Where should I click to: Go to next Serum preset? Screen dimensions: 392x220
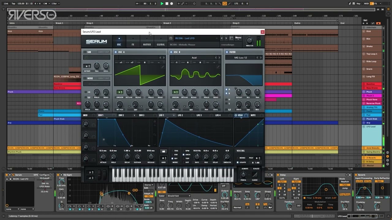click(226, 38)
